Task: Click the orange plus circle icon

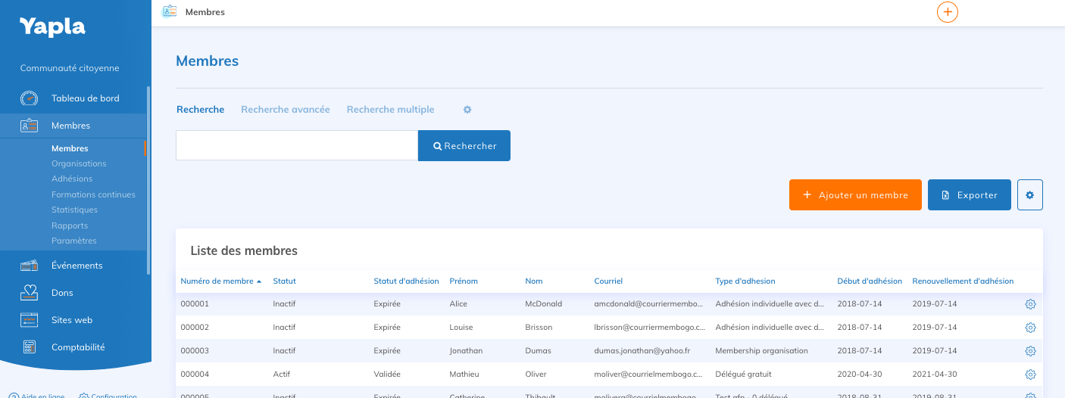Action: (x=948, y=12)
